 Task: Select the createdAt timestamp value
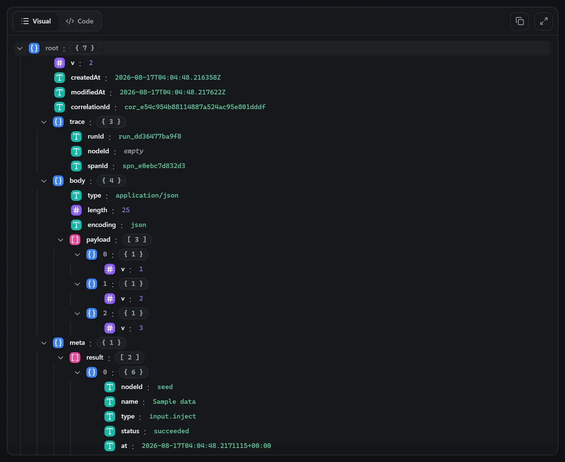(168, 78)
